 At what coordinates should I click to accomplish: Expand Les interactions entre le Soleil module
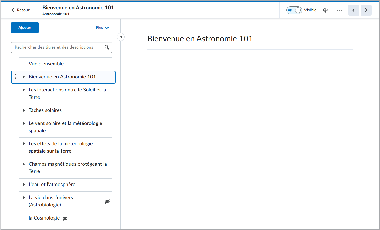point(24,90)
